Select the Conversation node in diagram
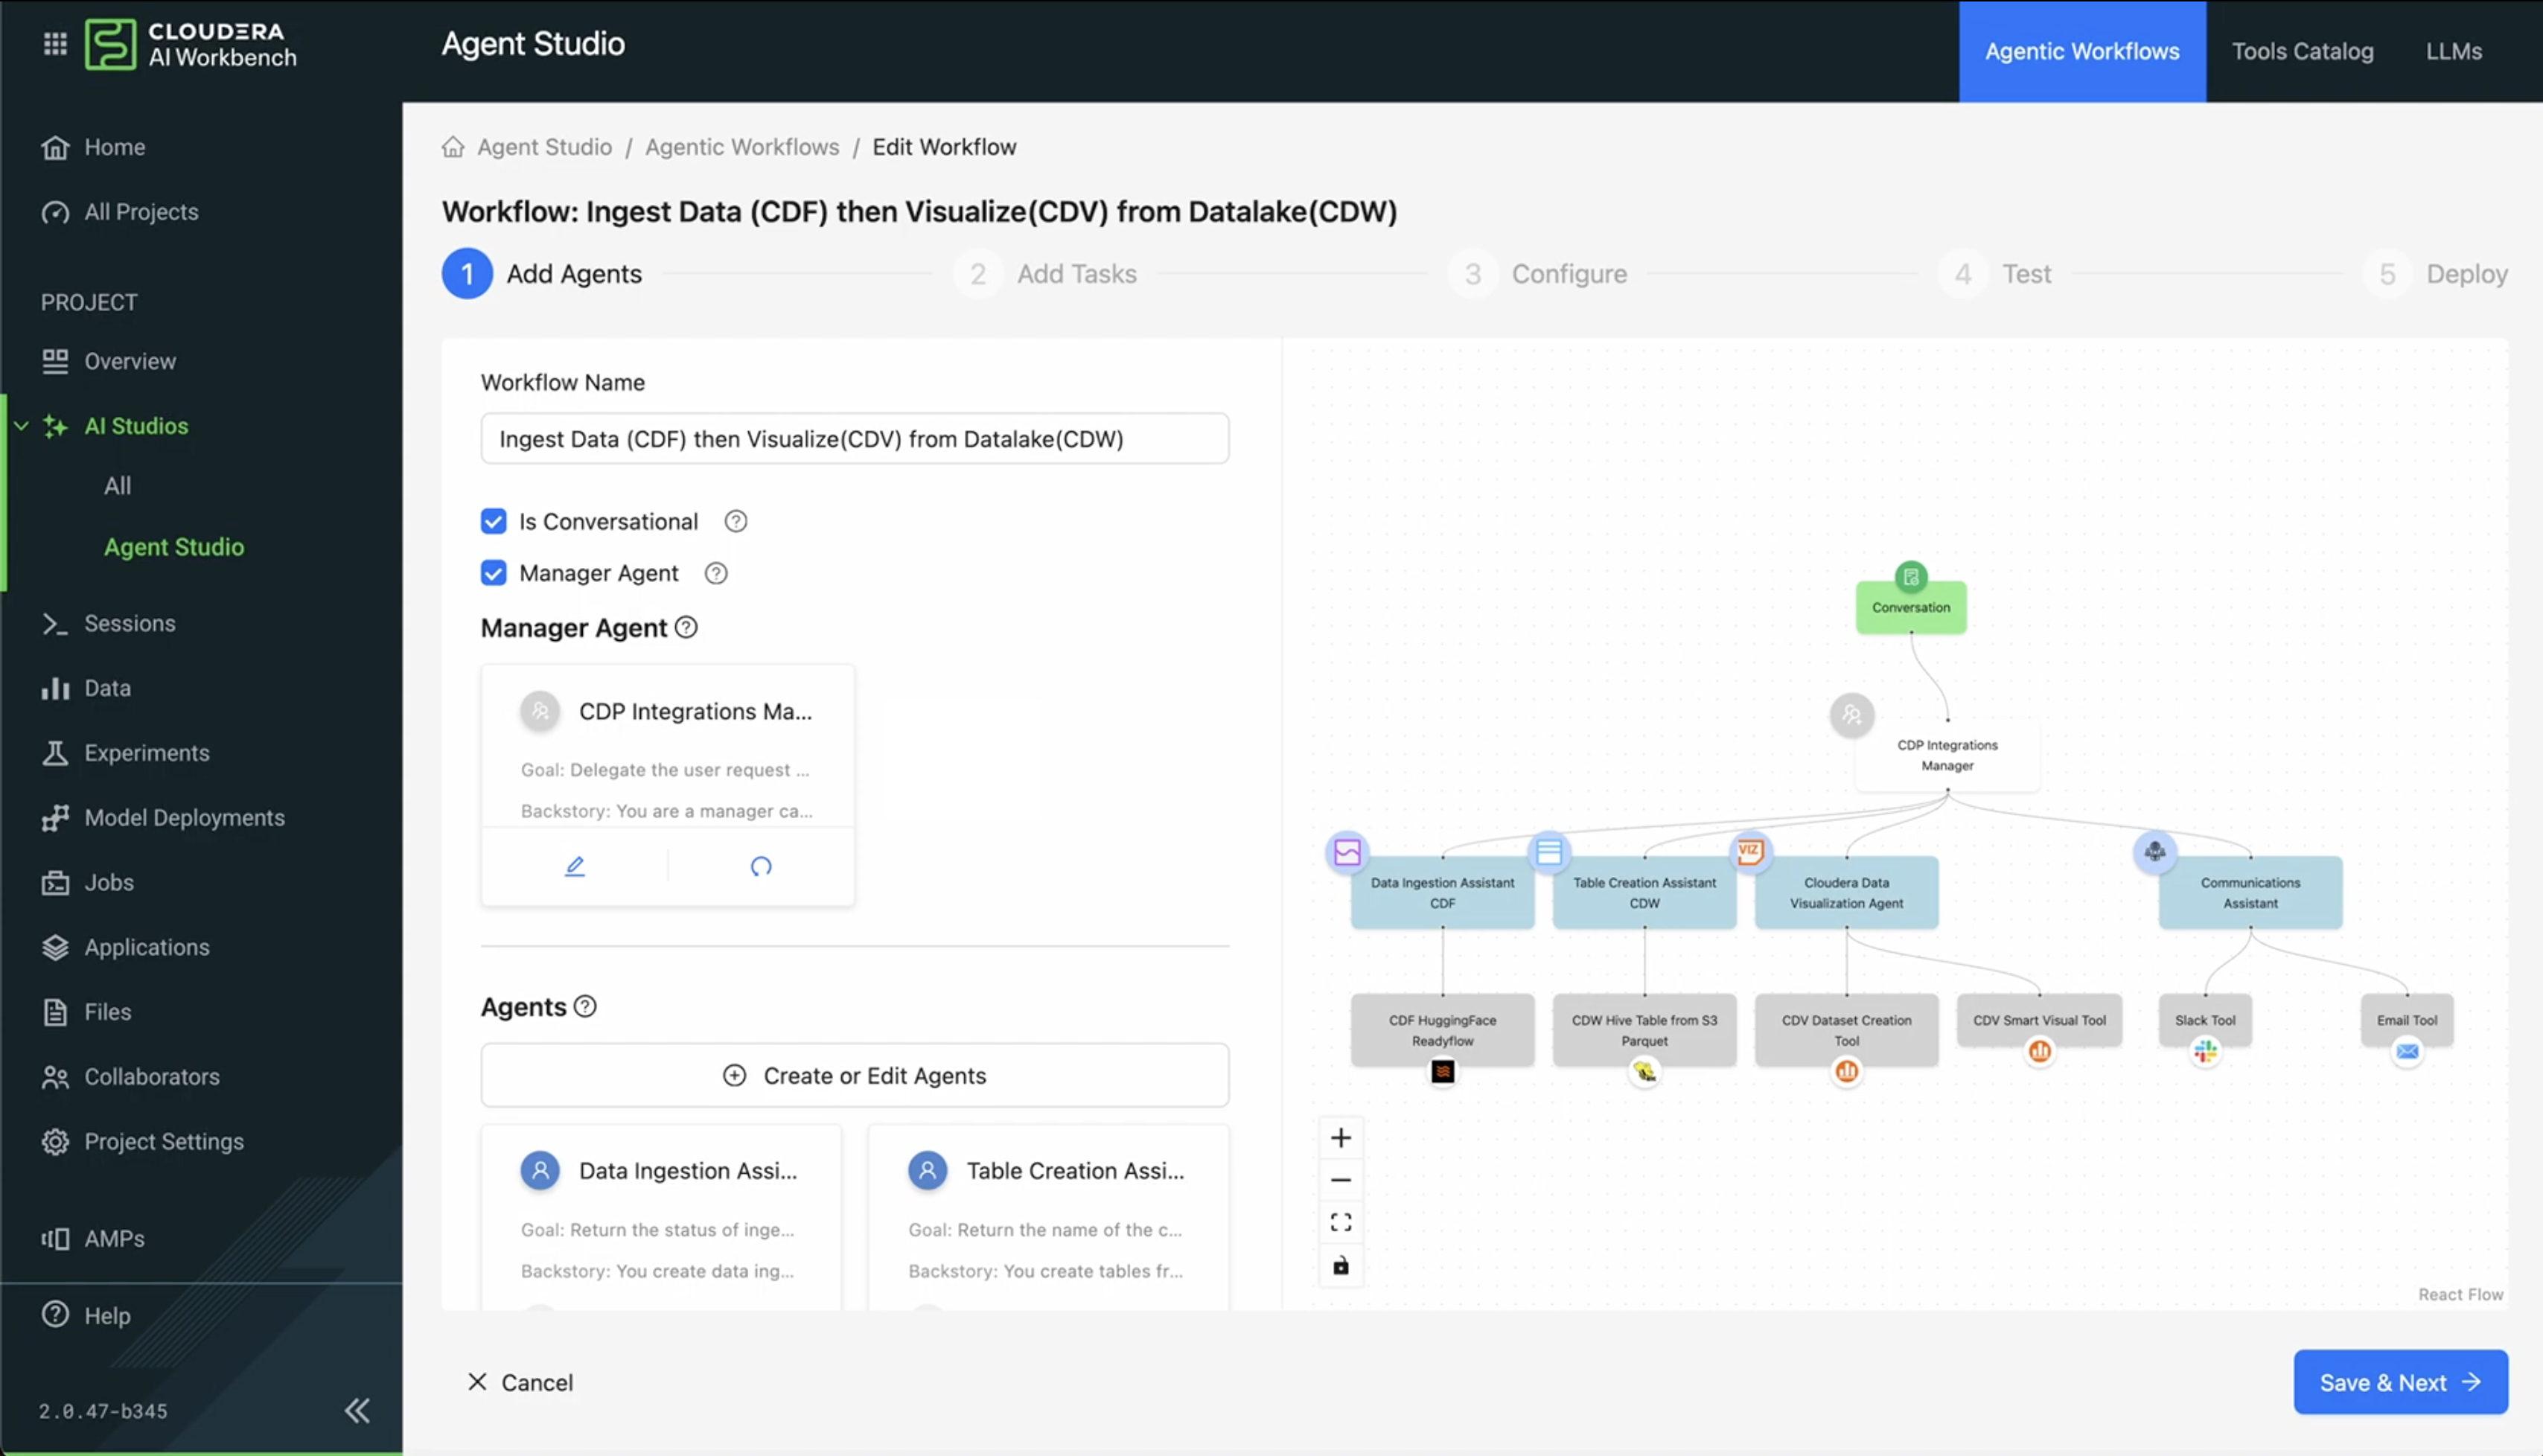2543x1456 pixels. coord(1910,607)
